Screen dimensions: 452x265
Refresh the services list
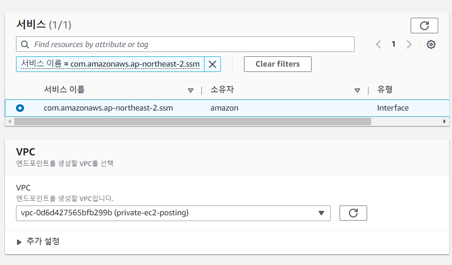424,26
